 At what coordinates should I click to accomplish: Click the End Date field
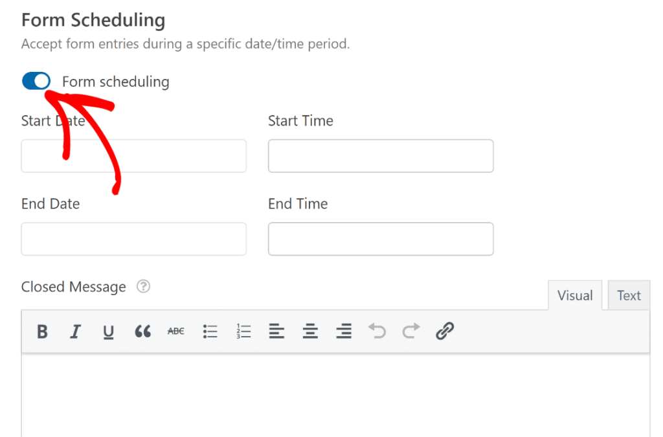pyautogui.click(x=133, y=239)
